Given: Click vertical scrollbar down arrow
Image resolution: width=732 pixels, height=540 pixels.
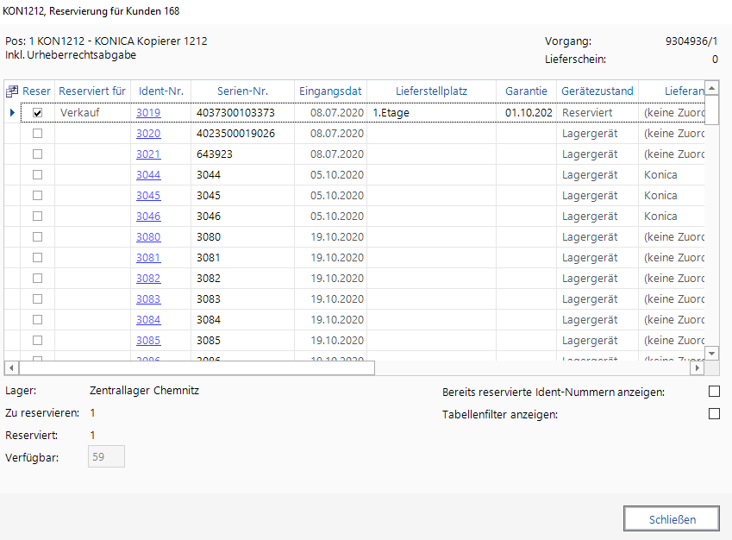Looking at the screenshot, I should (x=712, y=354).
